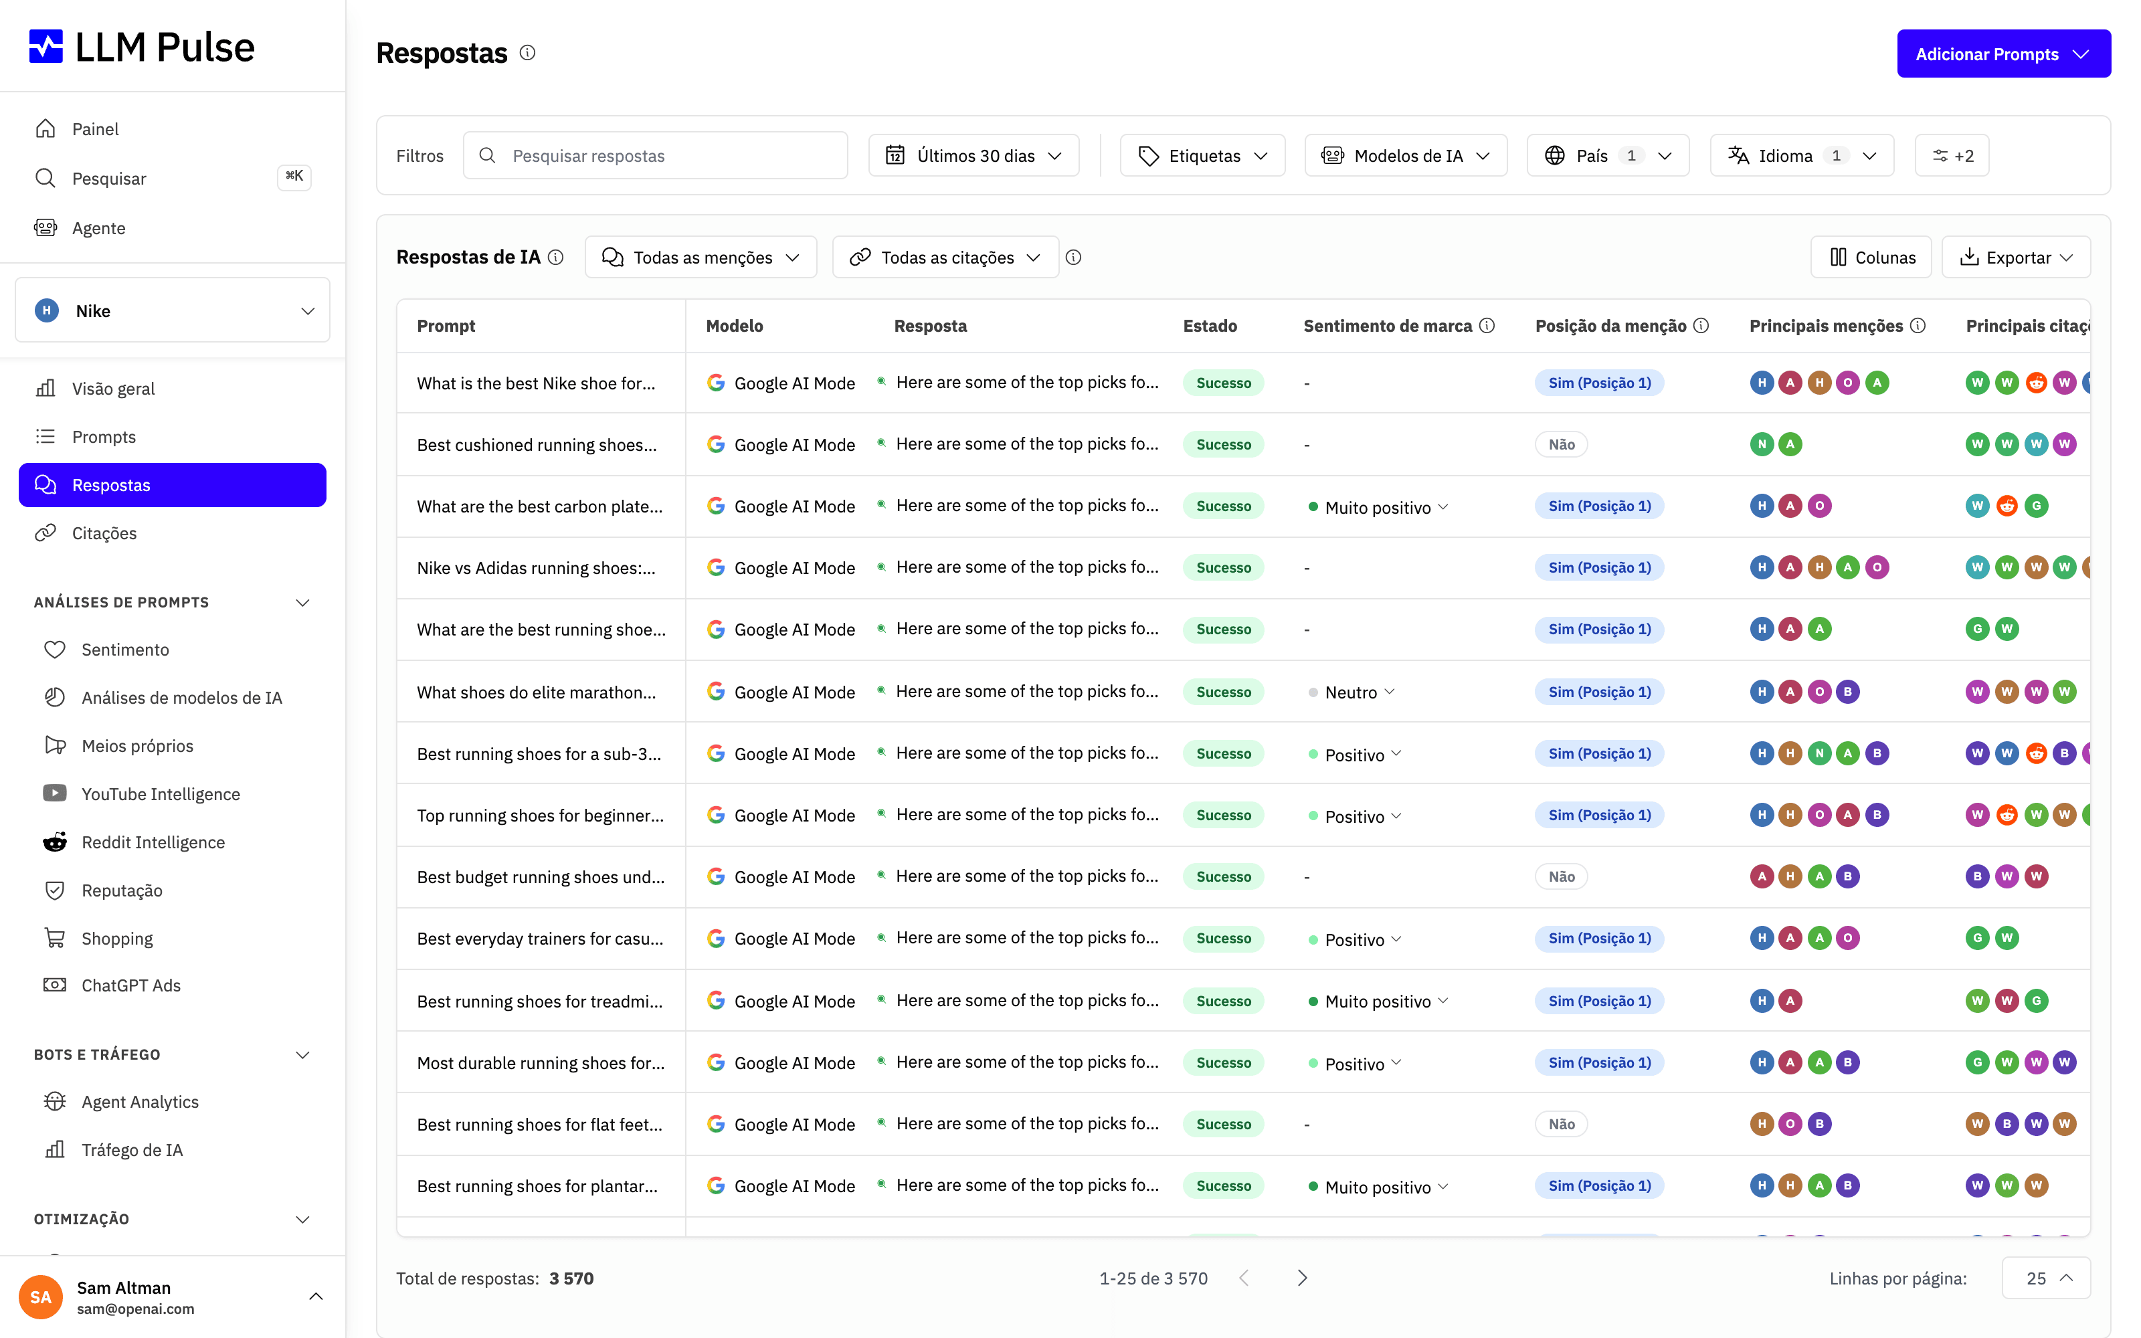
Task: Navigate to Prompts in the sidebar
Action: [104, 436]
